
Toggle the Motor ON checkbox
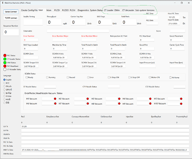tap(149, 77)
